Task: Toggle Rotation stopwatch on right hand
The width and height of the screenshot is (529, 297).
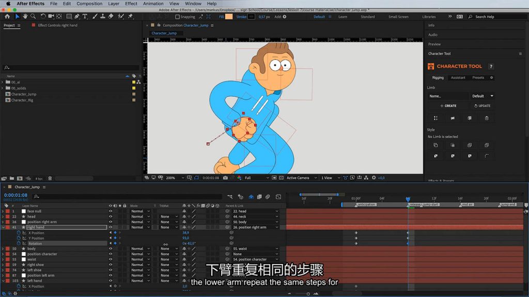Action: point(19,243)
